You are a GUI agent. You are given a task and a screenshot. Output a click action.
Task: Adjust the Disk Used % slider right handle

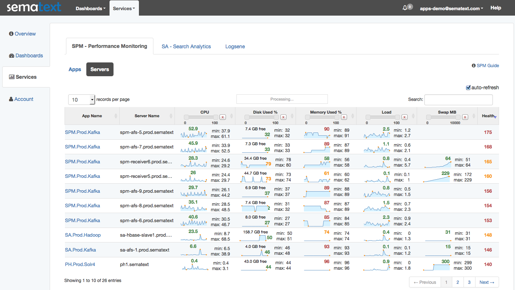276,117
